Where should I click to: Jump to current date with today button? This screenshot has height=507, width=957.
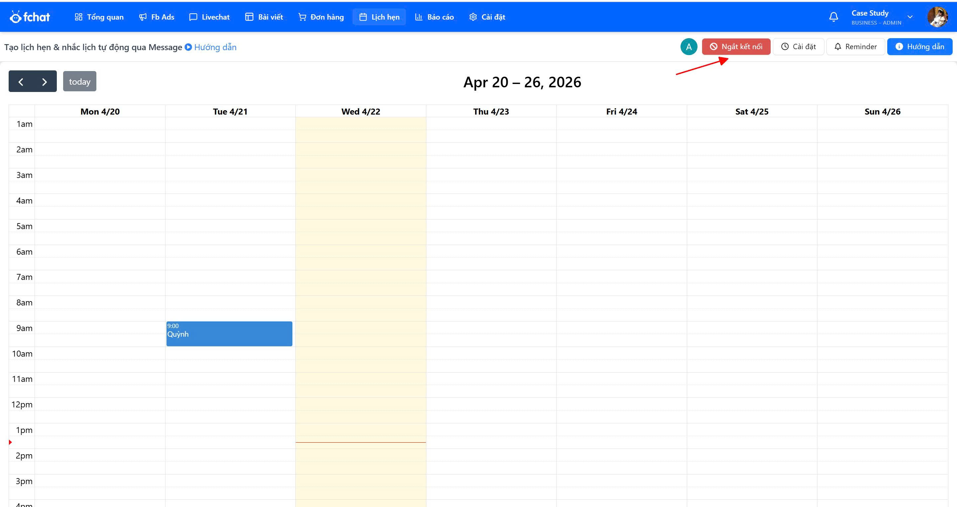79,81
